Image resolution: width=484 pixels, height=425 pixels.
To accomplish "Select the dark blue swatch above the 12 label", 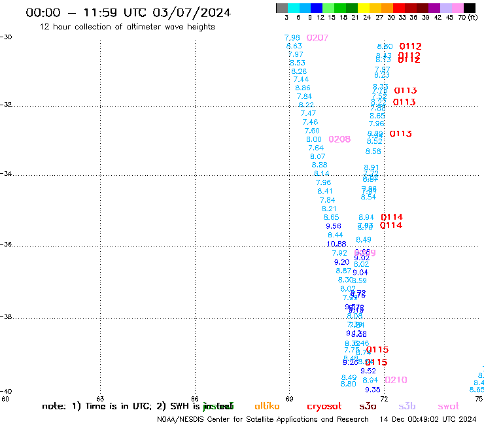I will click(317, 8).
